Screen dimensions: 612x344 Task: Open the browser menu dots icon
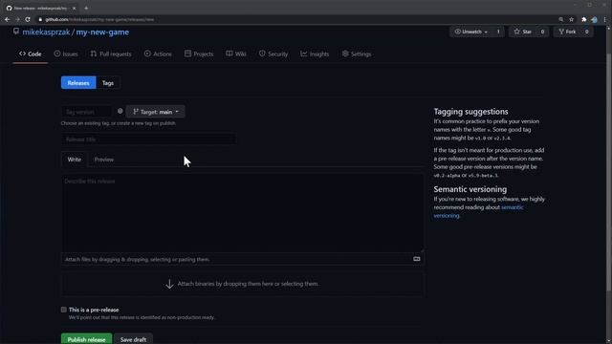605,19
